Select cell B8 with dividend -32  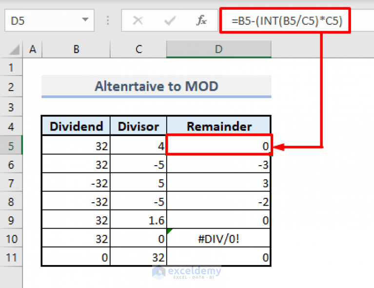(x=76, y=201)
